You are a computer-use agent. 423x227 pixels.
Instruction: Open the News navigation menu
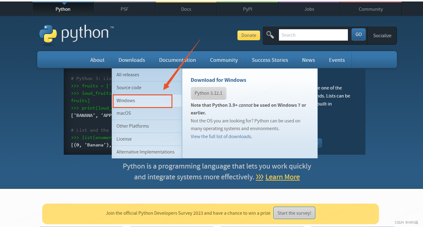click(x=308, y=60)
